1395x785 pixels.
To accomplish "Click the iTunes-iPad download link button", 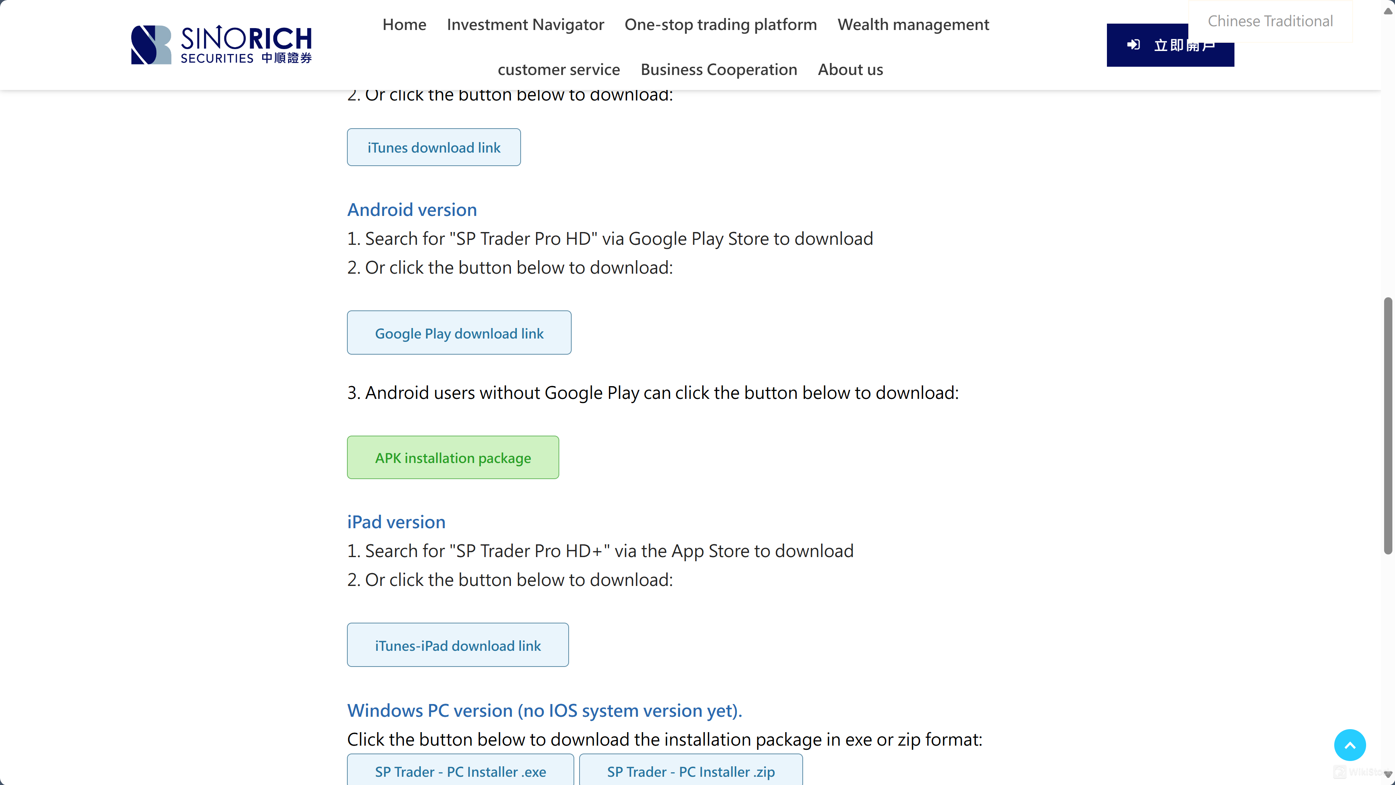I will [458, 645].
